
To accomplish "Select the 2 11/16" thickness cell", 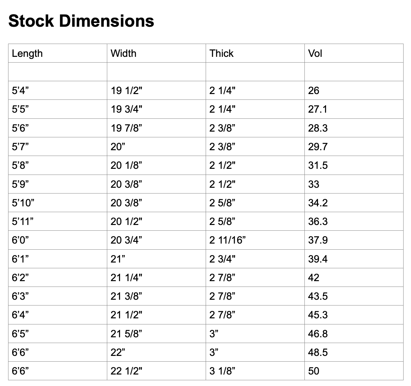I will tap(227, 240).
